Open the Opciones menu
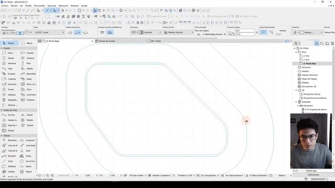This screenshot has width=335, height=188. (52, 6)
